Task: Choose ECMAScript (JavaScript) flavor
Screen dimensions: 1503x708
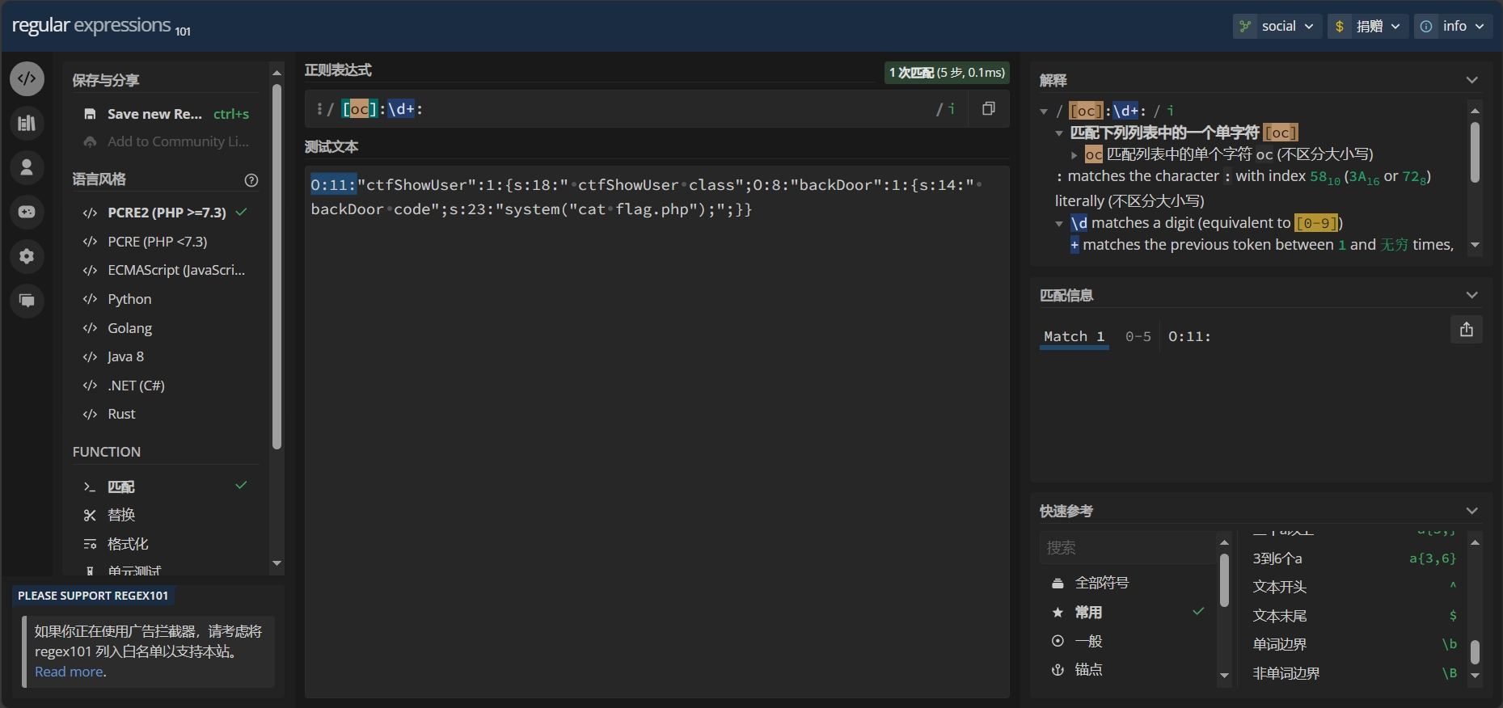Action: pyautogui.click(x=175, y=270)
